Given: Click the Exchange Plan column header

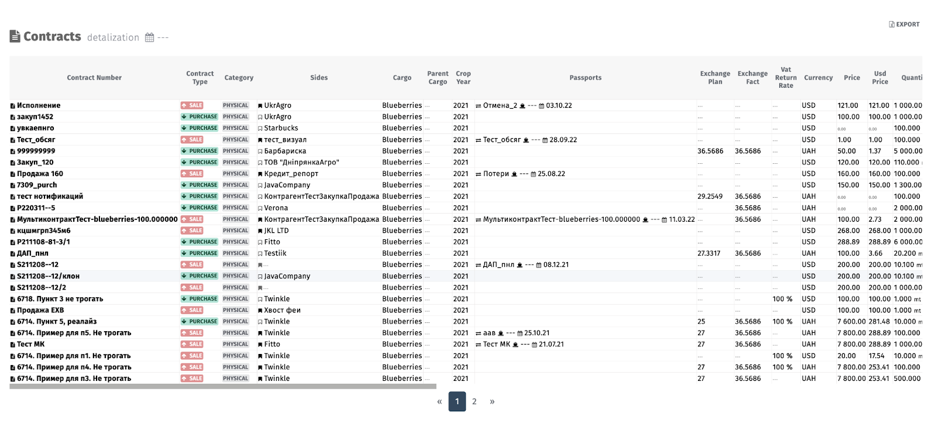Looking at the screenshot, I should [715, 78].
